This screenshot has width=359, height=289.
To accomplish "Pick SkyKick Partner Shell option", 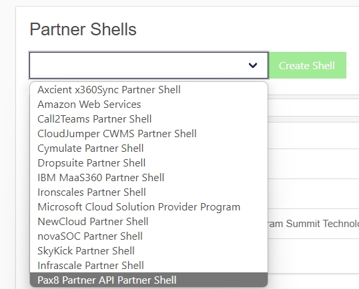I will tap(149, 250).
